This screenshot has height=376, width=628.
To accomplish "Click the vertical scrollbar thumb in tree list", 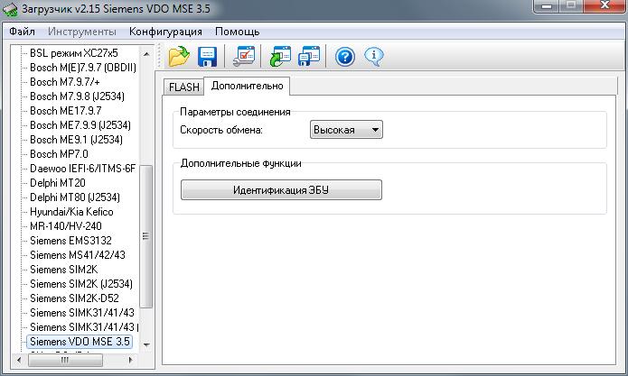I will [x=146, y=236].
